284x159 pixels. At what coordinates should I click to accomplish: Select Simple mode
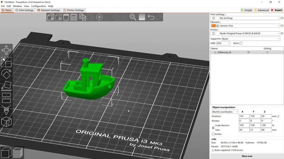click(x=247, y=10)
